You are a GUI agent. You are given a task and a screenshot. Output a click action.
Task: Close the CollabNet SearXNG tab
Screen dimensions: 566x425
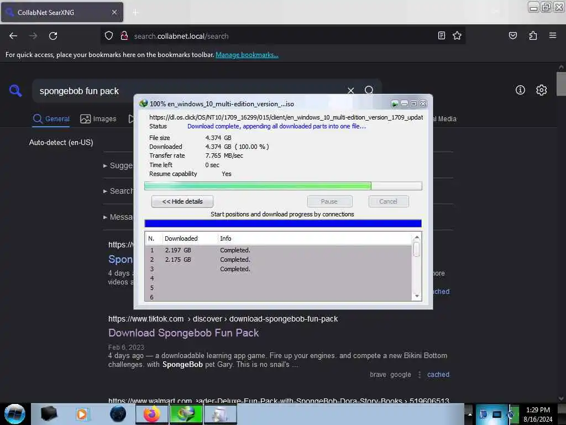click(114, 12)
